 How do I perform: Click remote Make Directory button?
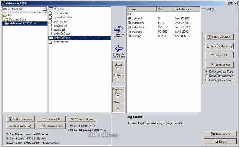tap(220, 37)
